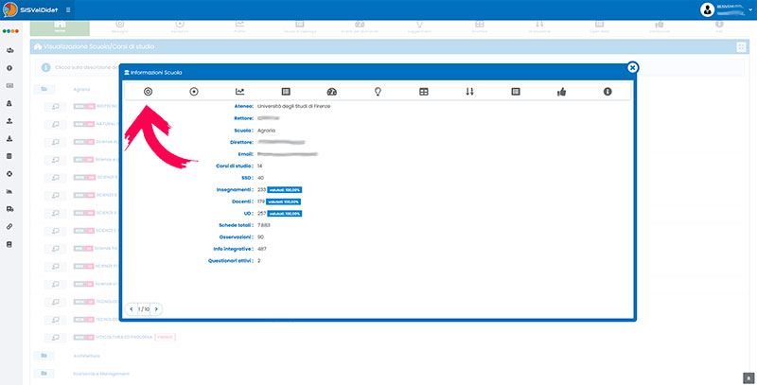
Task: Go to next page in dialog pager
Action: [x=157, y=309]
